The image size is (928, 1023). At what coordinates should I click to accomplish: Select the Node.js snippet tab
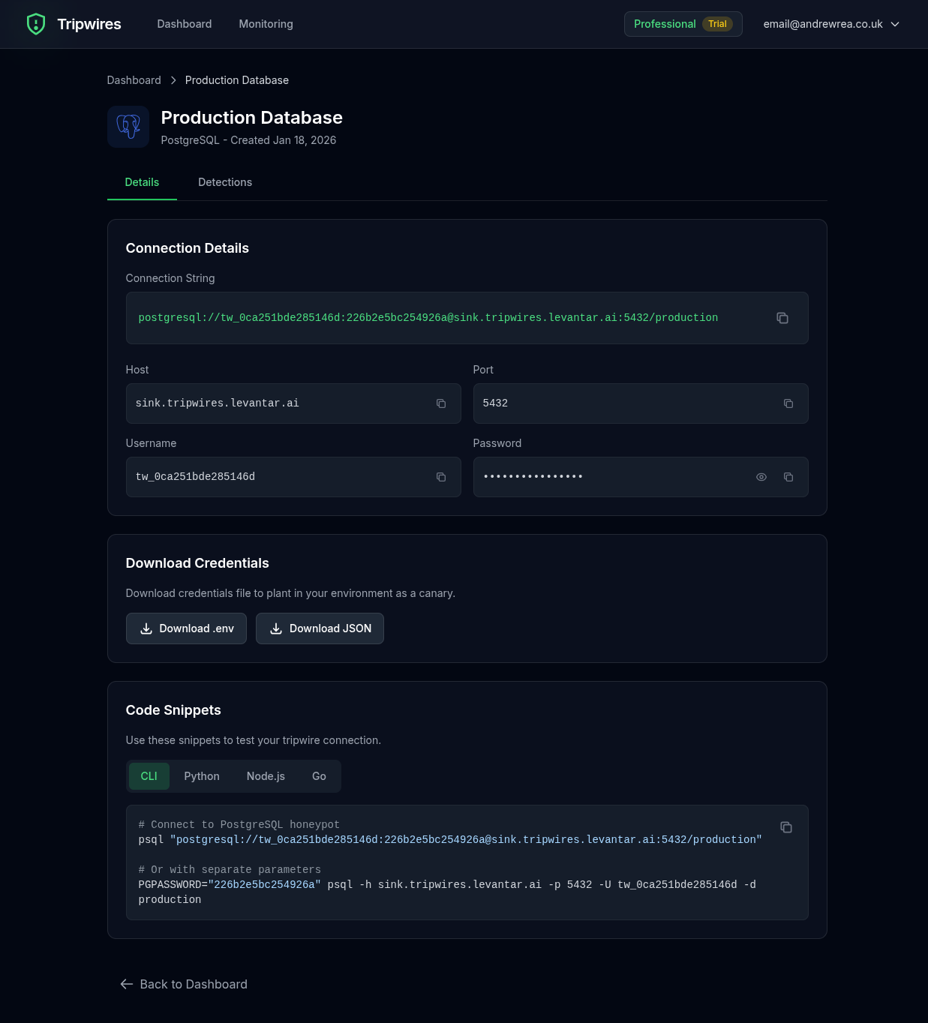pos(266,776)
